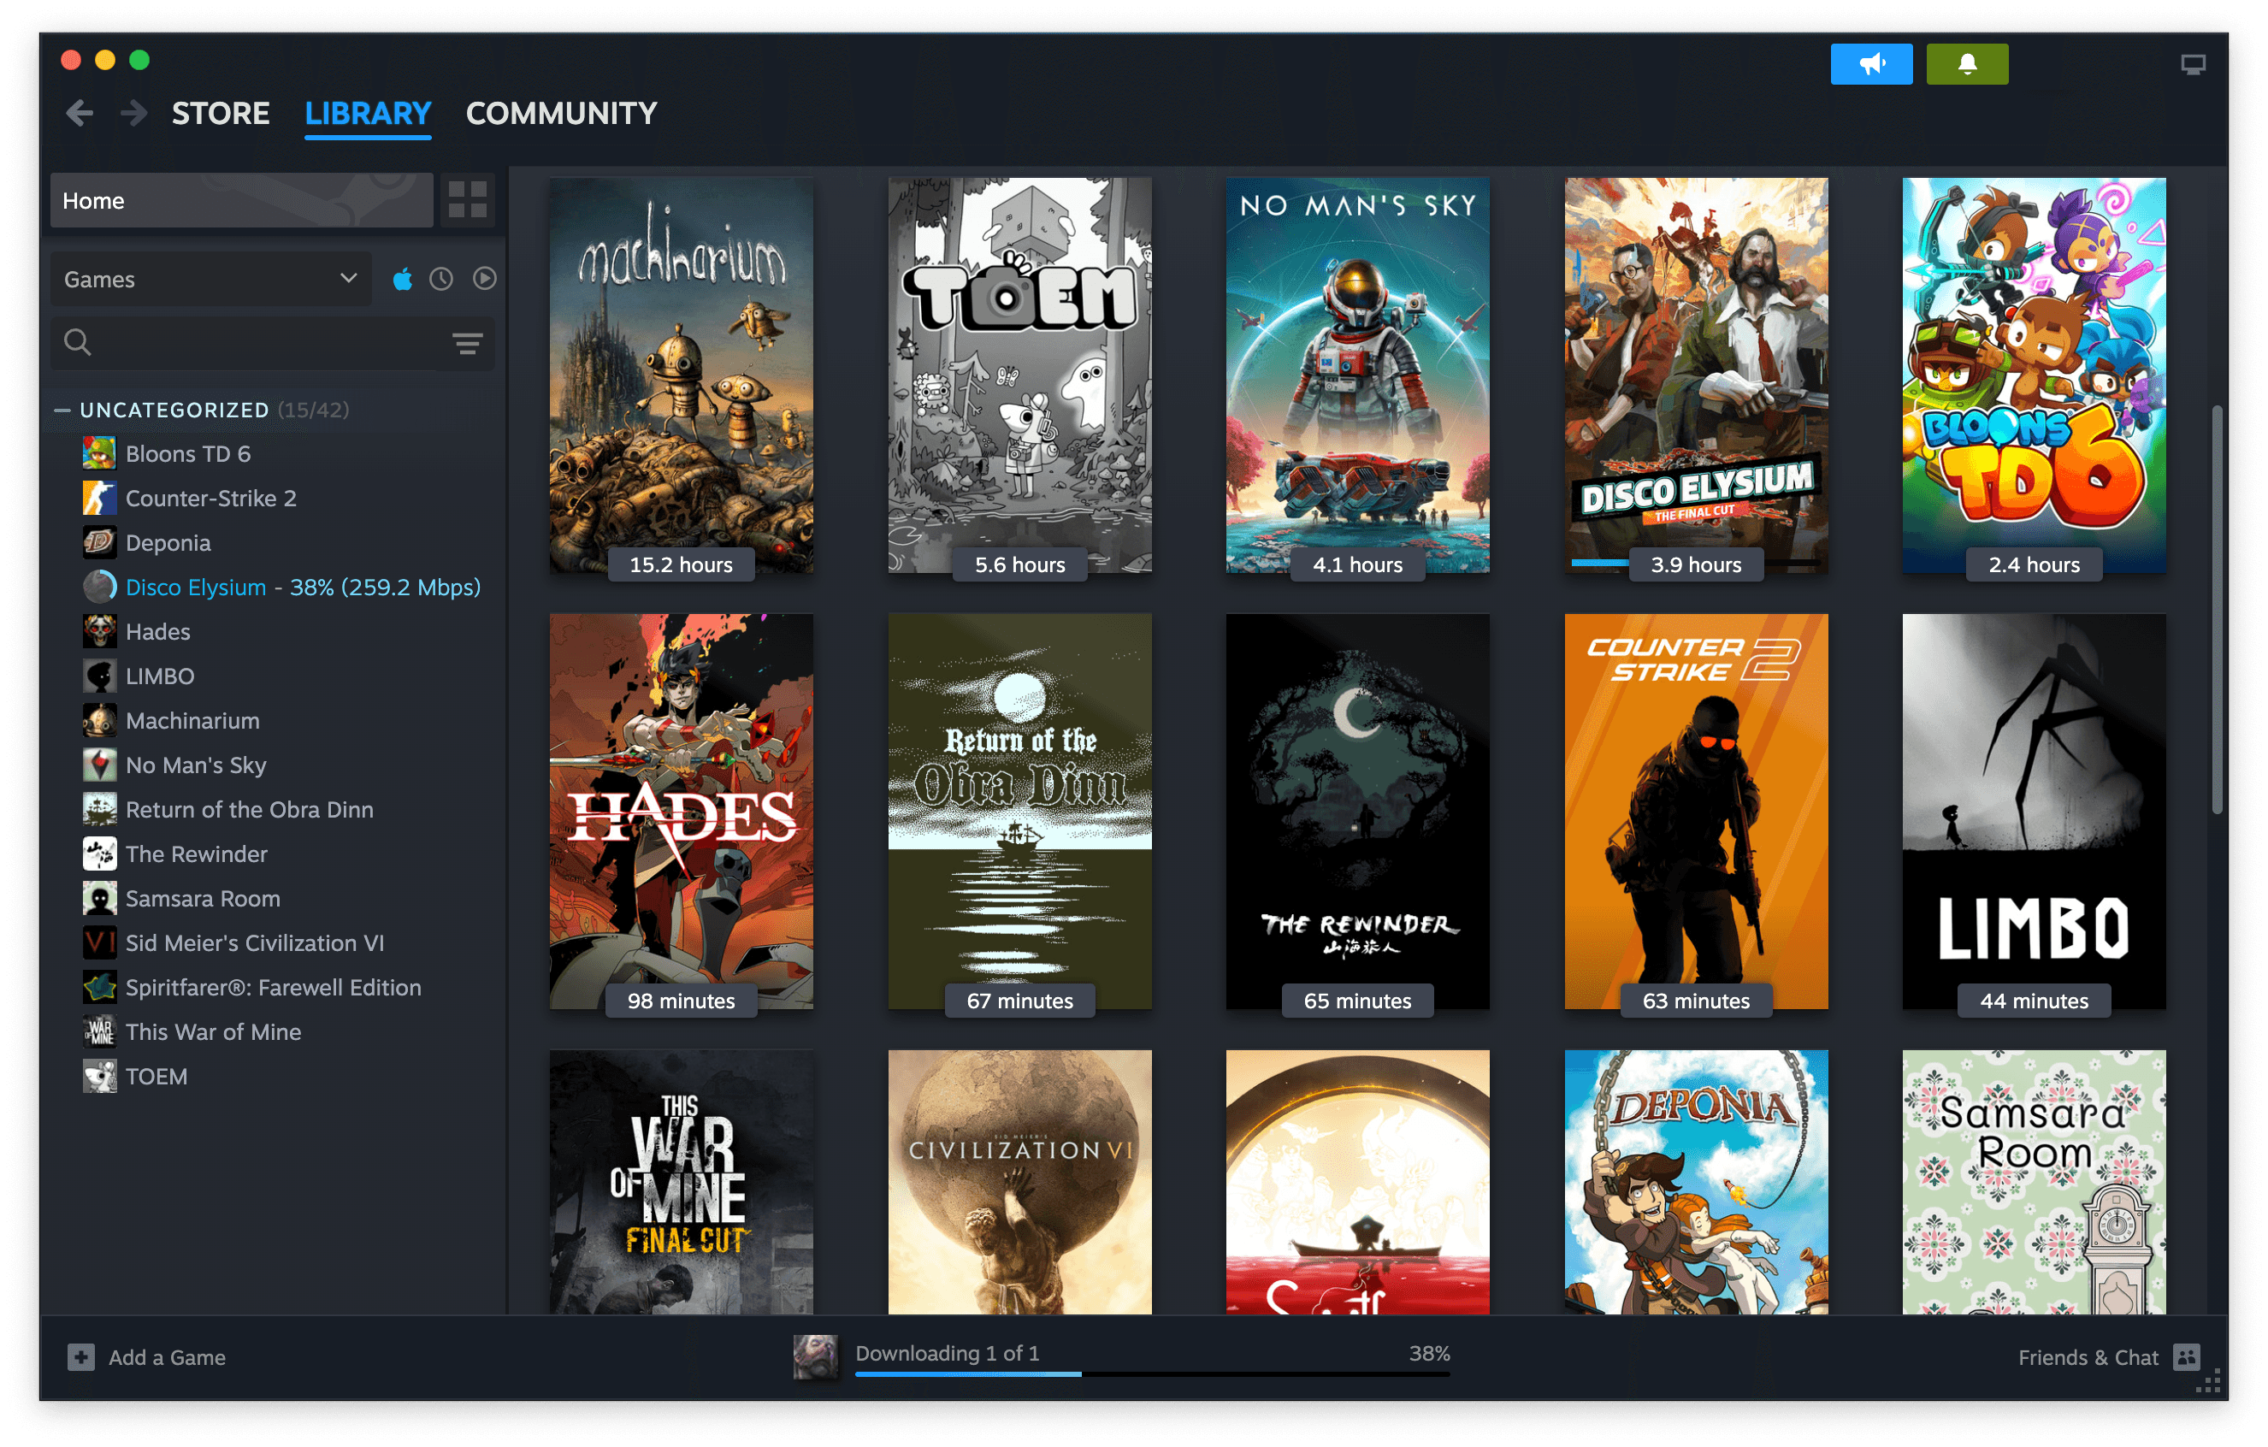2268x1447 pixels.
Task: Select Return of the Obra Dinn name
Action: click(x=249, y=809)
